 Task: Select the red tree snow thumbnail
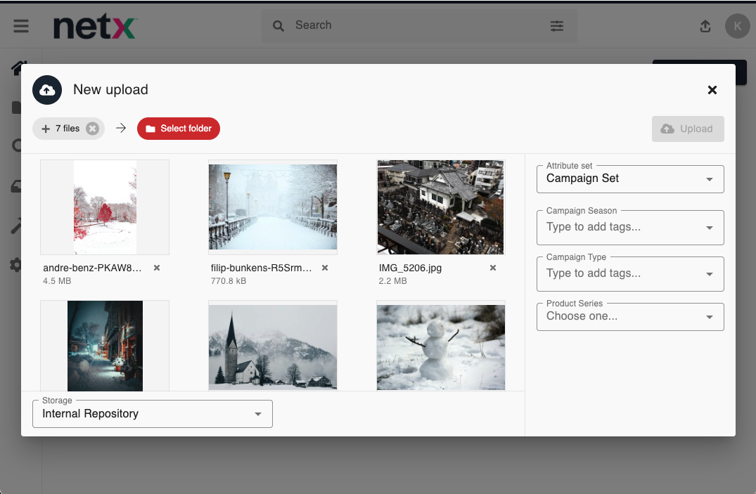[x=105, y=207]
